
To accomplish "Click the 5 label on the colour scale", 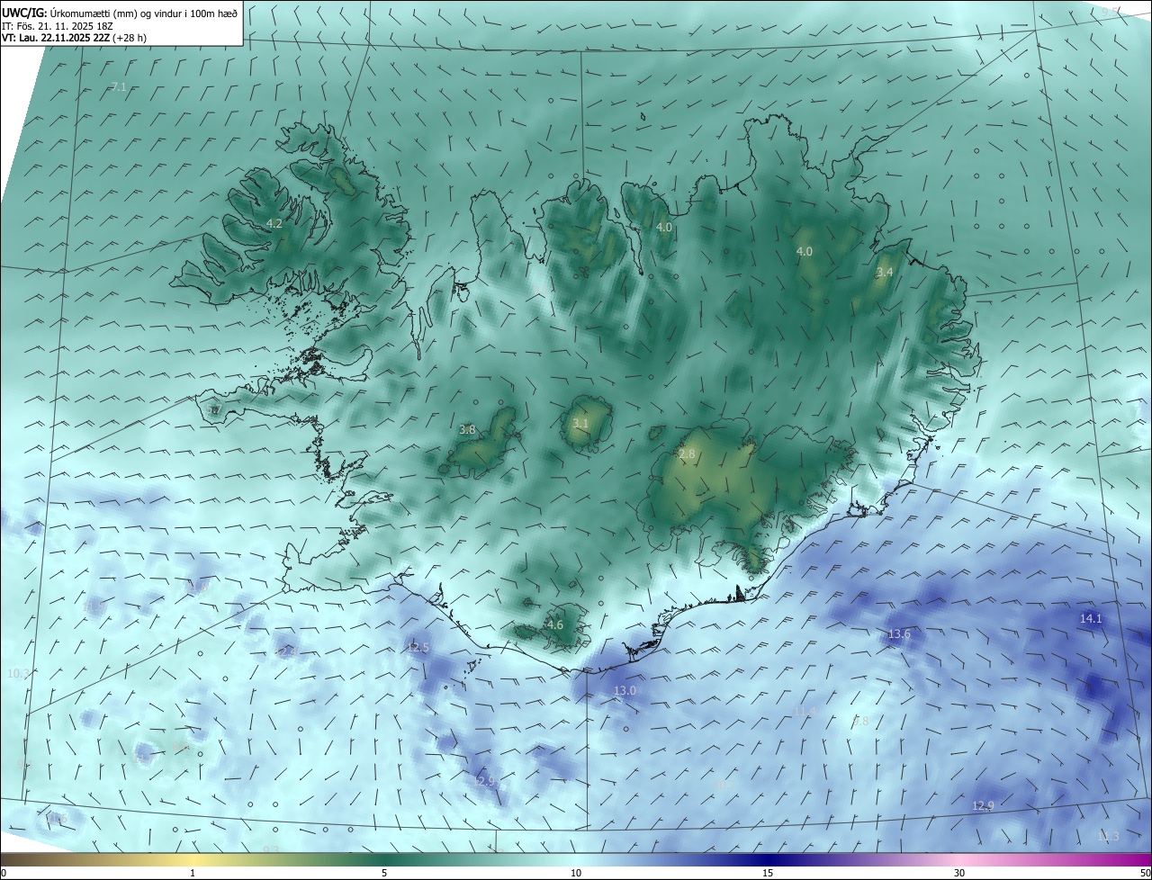I will (x=384, y=873).
